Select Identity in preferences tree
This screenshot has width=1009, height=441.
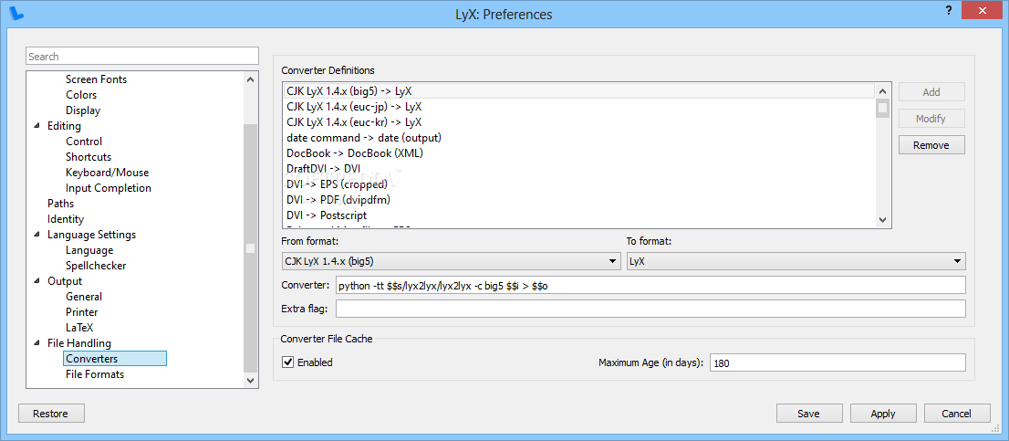65,219
